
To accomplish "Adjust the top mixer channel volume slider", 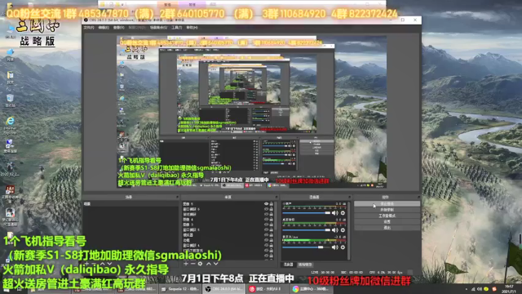I will [307, 212].
